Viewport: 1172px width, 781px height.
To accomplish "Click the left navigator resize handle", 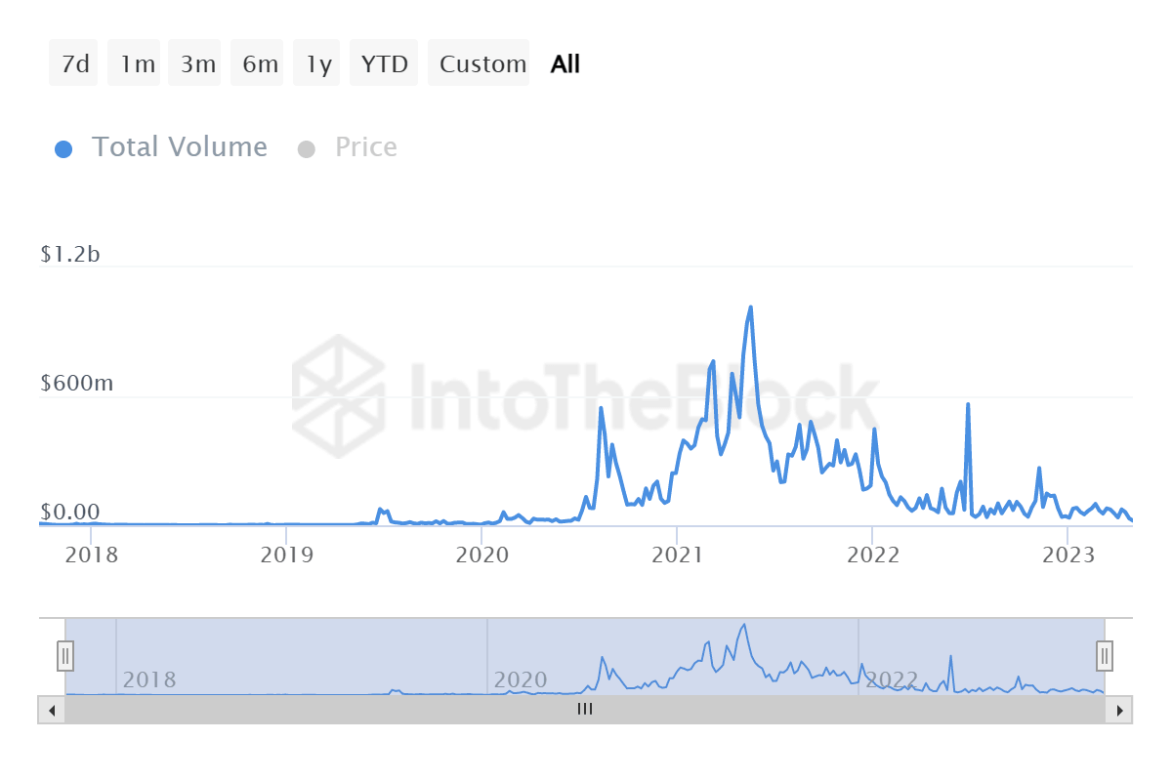I will 64,655.
